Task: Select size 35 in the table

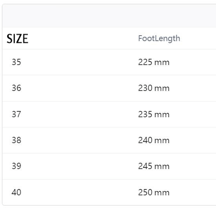Action: [17, 62]
